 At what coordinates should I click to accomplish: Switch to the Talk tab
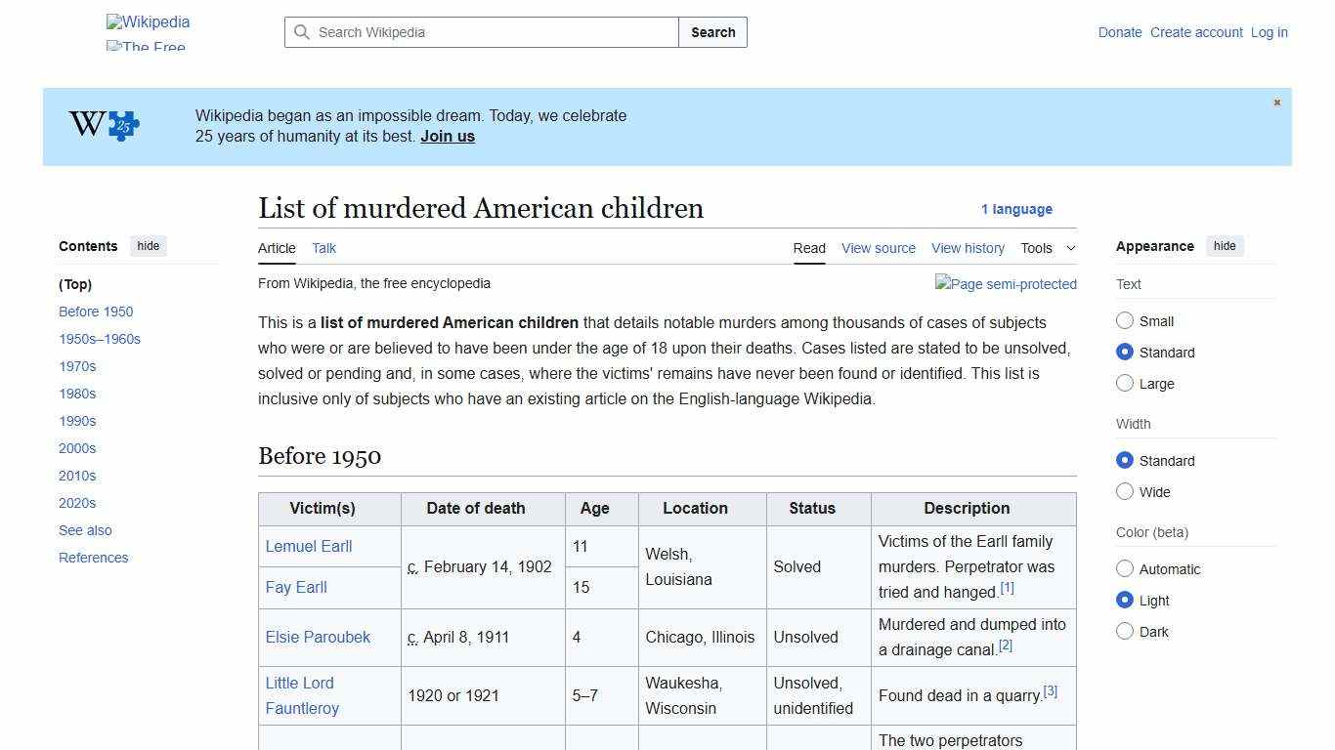coord(323,248)
